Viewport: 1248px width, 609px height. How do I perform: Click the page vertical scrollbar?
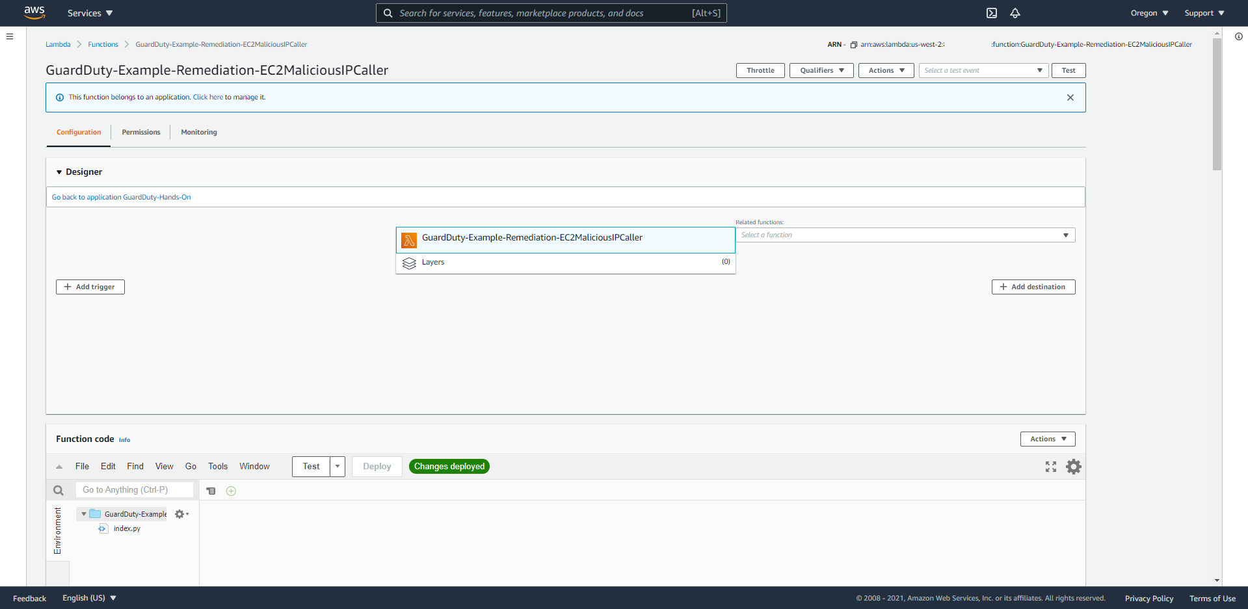tap(1217, 104)
